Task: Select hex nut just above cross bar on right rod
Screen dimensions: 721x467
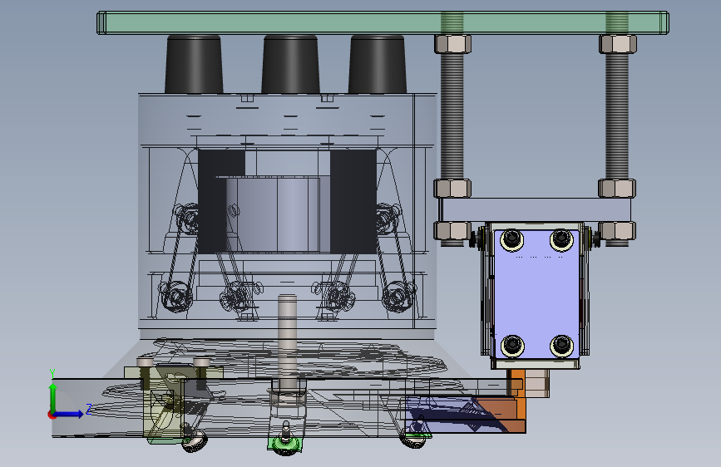Action: [617, 189]
